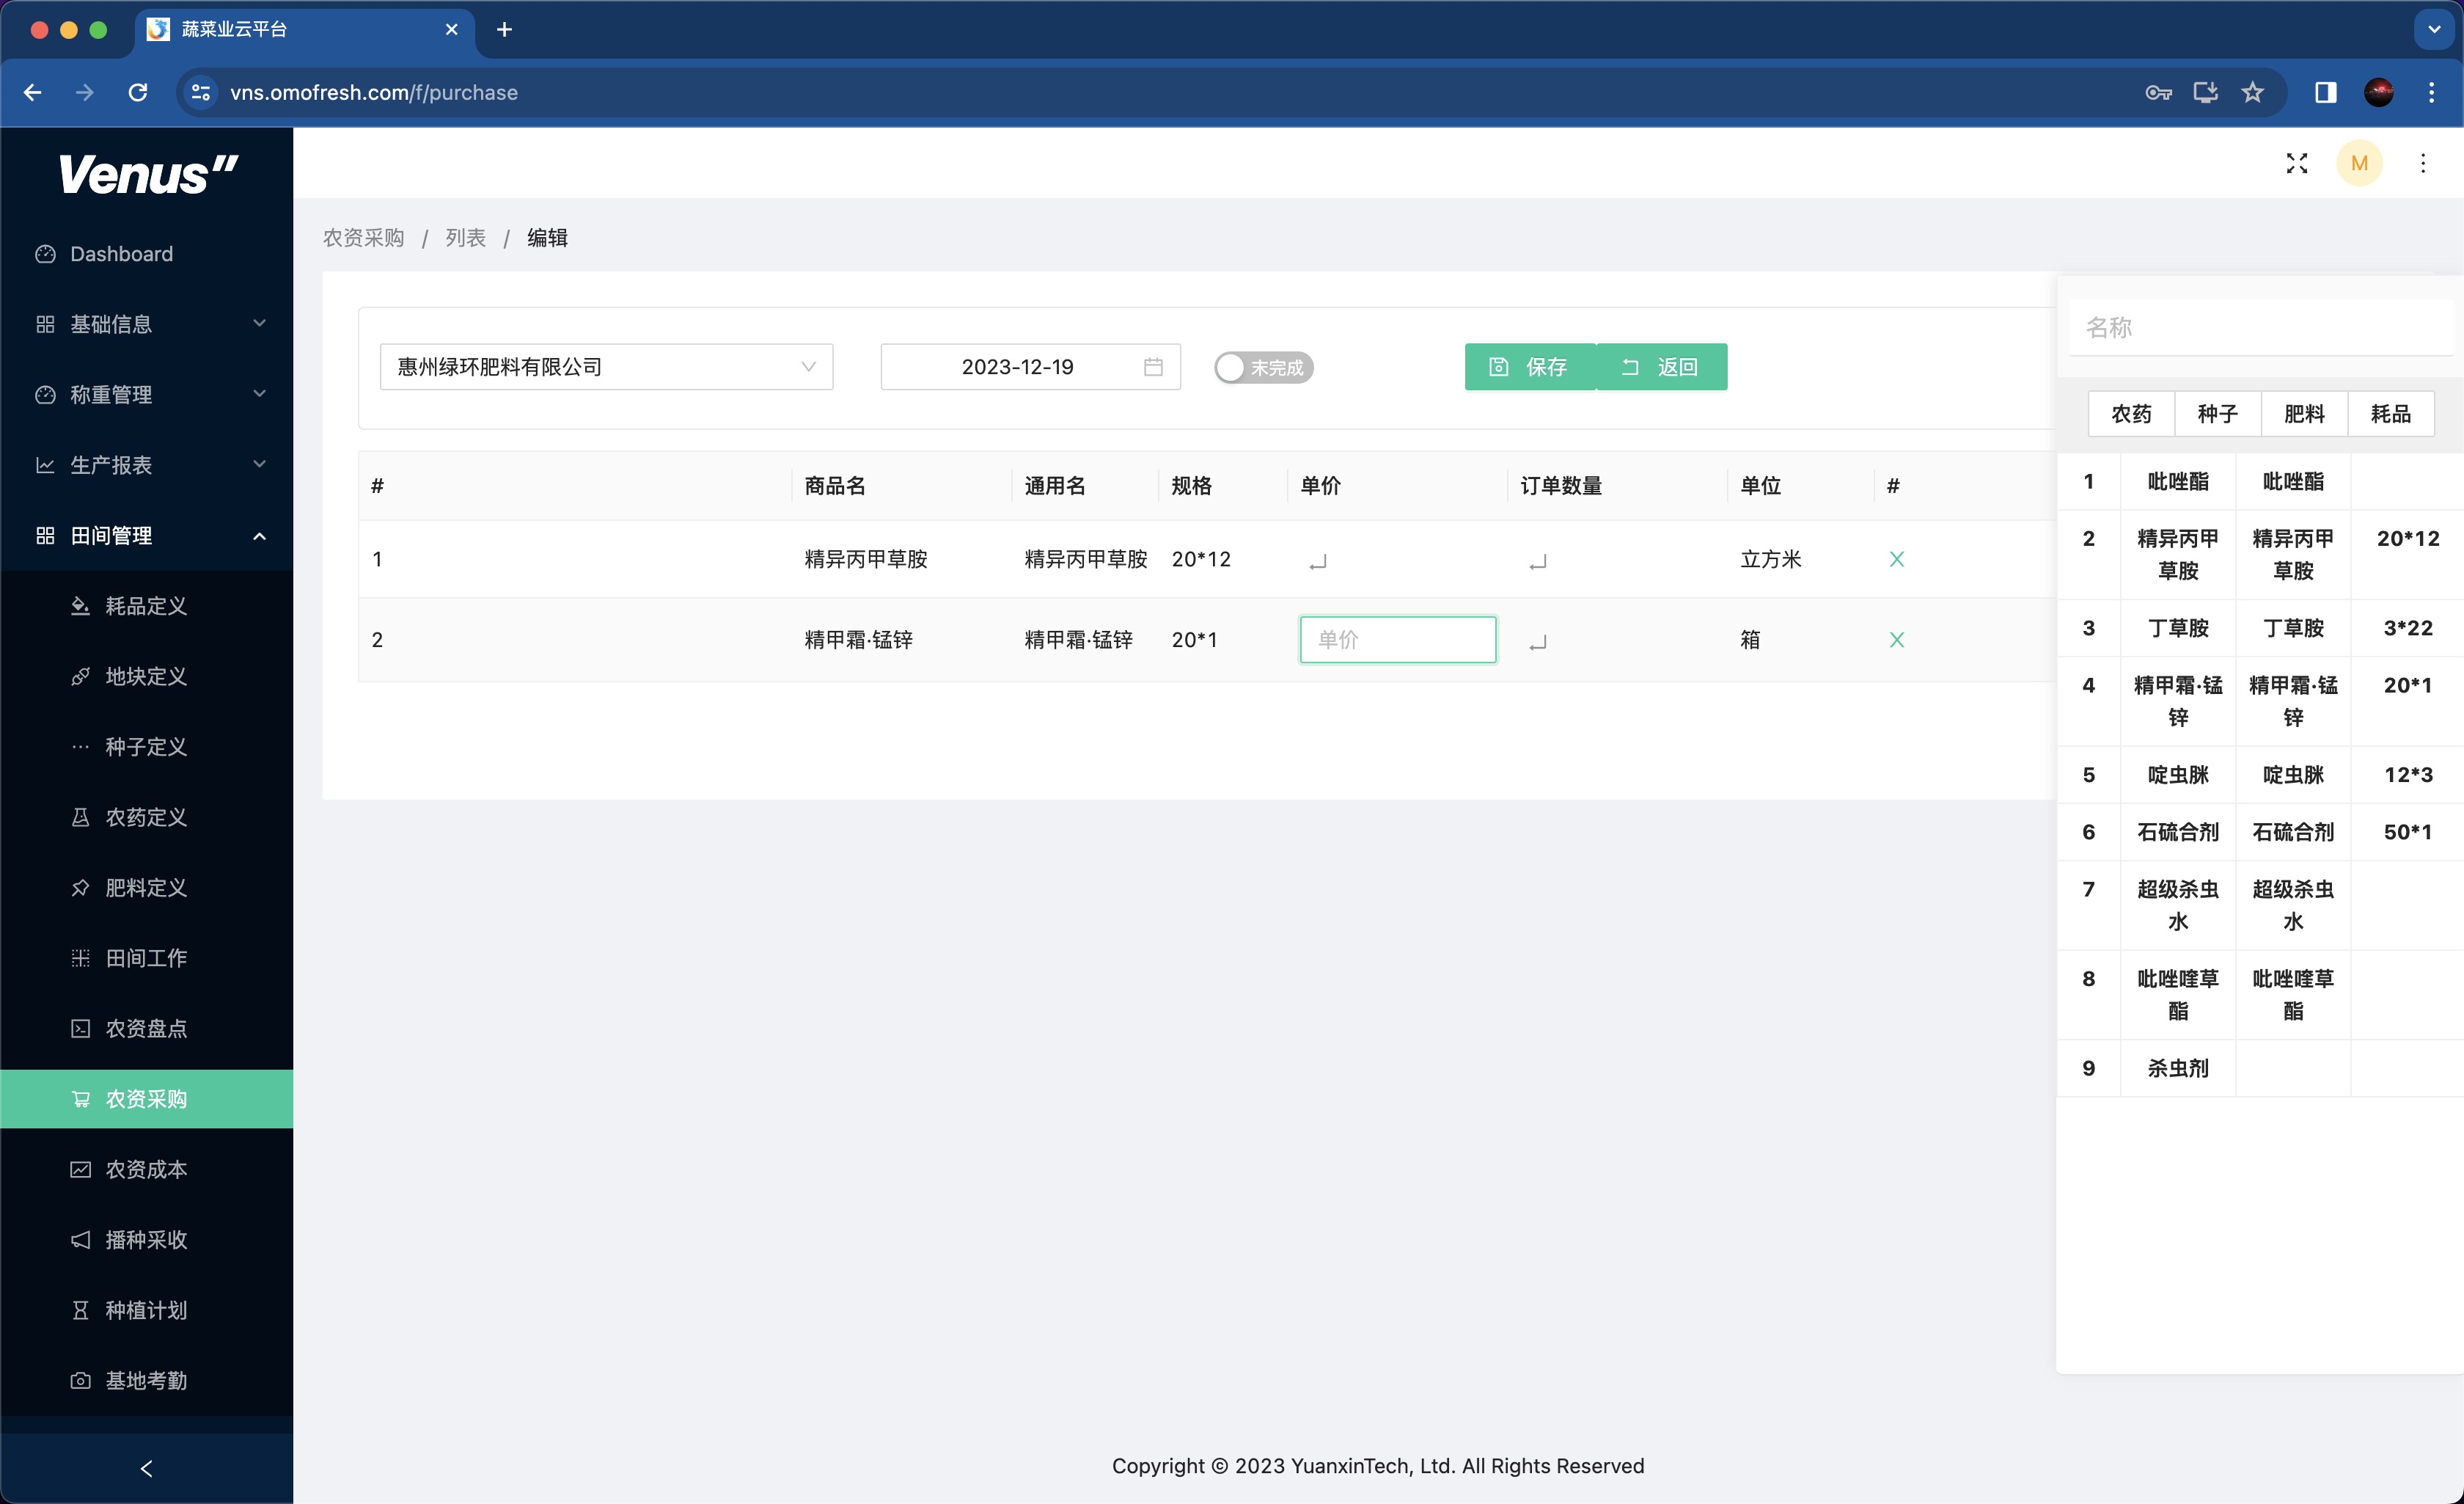Delete row 2 精甲霜·锰锌 with X
This screenshot has width=2464, height=1504.
click(1896, 640)
